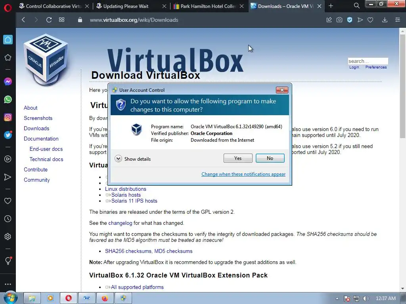Open the ad blocker shield icon

[x=350, y=20]
